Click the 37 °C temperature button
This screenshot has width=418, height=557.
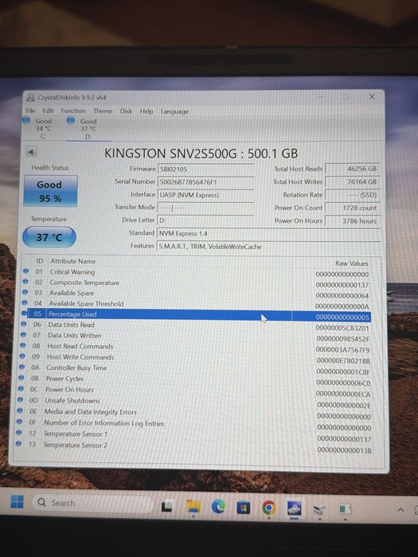(49, 237)
